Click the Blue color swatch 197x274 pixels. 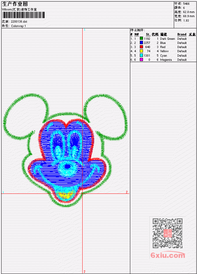(x=141, y=43)
